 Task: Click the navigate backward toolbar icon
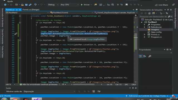pos(5,5)
